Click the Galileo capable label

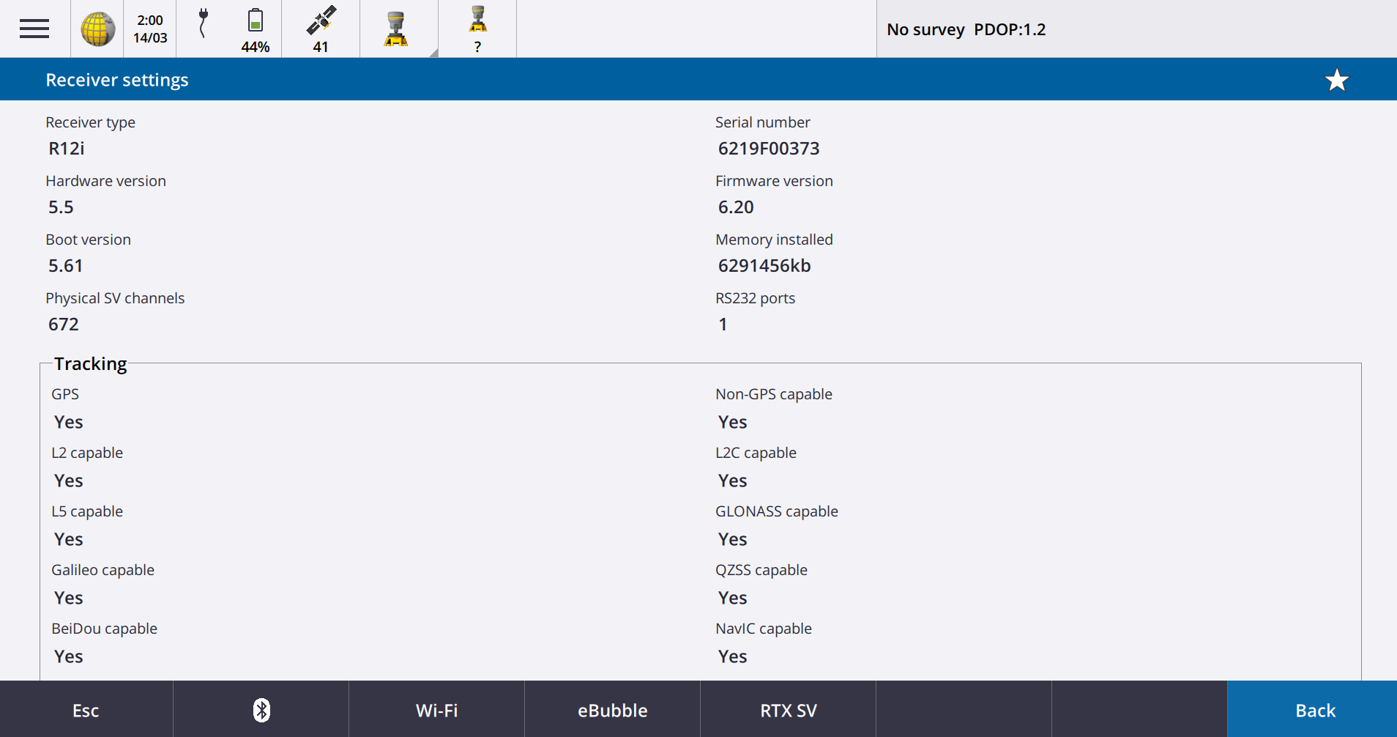pos(103,570)
